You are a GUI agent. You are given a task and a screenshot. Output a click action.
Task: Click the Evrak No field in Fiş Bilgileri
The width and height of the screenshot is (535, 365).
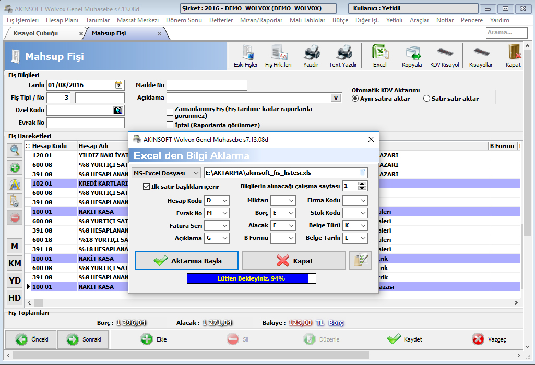[85, 123]
